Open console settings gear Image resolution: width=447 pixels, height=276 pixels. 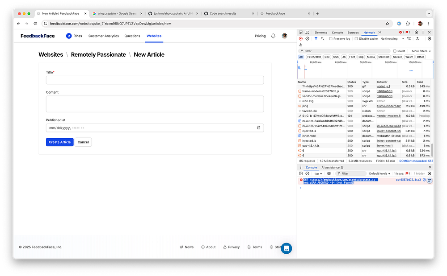429,174
